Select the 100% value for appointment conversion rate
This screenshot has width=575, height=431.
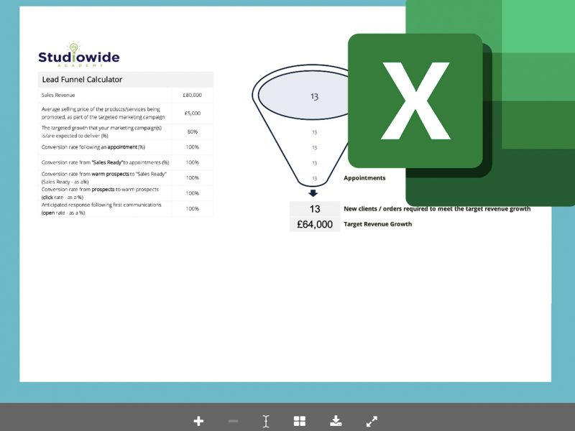click(x=192, y=147)
